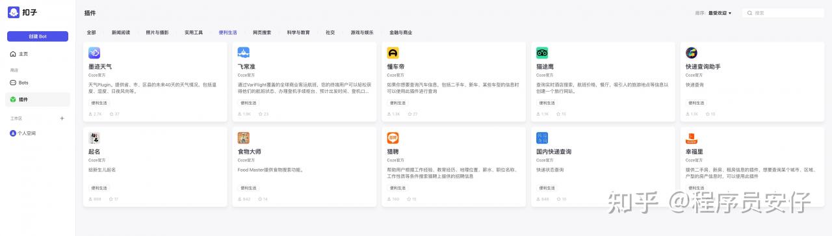
Task: Select the 全部 category tab
Action: tap(91, 32)
